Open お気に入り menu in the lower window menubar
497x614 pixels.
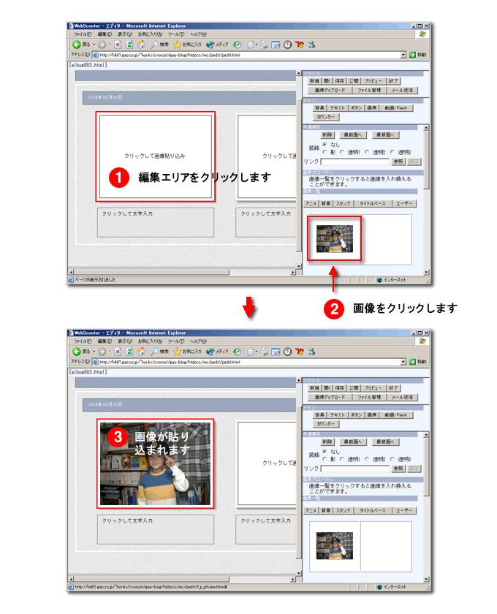point(150,341)
